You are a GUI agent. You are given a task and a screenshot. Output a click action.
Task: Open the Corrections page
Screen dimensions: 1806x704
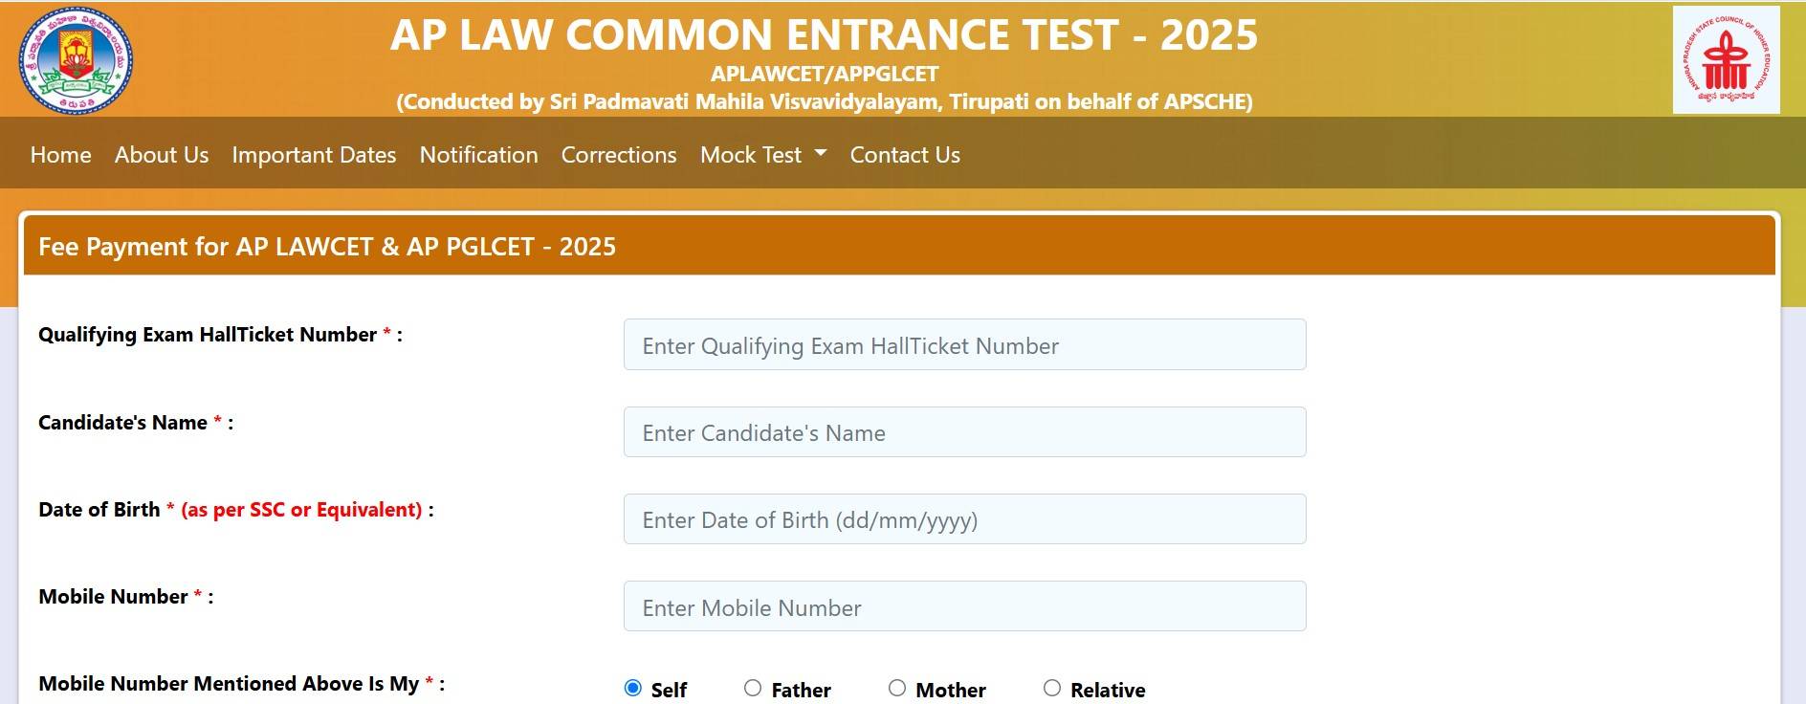coord(619,155)
